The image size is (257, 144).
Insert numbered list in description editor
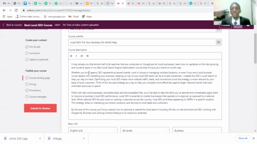(x=82, y=56)
